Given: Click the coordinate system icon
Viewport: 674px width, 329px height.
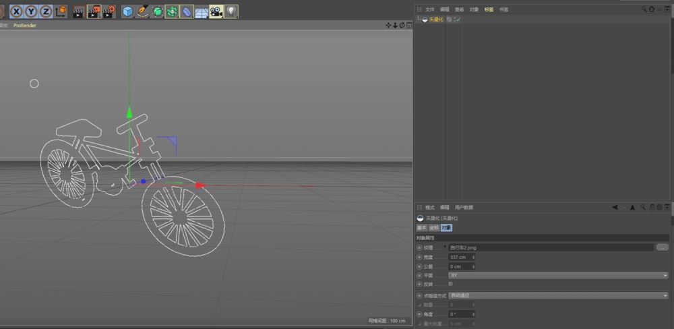Looking at the screenshot, I should (61, 11).
